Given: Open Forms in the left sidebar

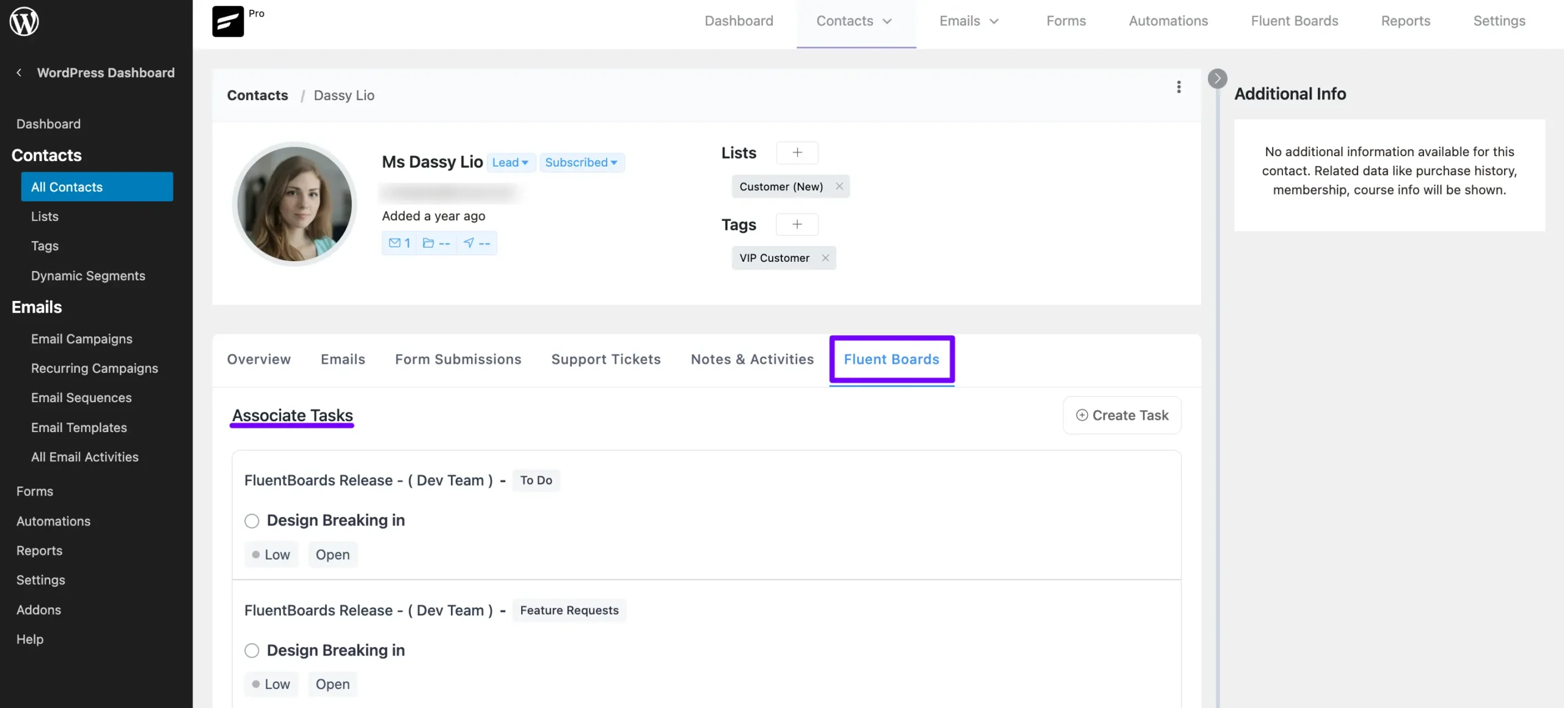Looking at the screenshot, I should coord(35,491).
